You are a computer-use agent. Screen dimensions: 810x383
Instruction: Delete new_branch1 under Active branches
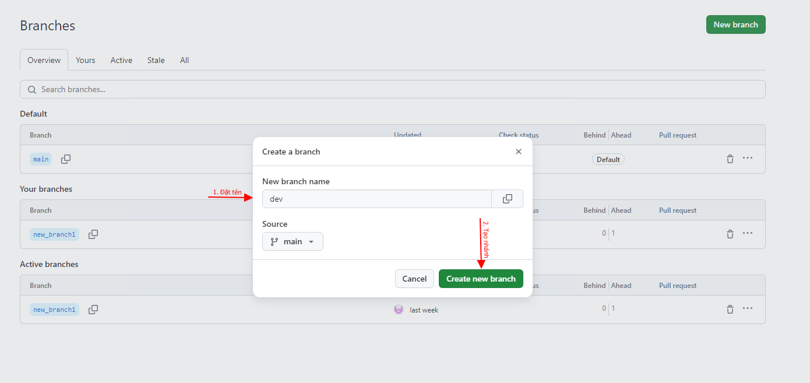pos(730,310)
